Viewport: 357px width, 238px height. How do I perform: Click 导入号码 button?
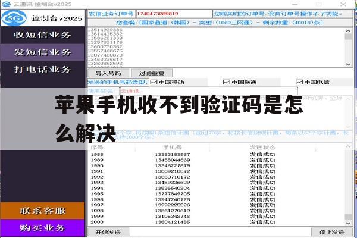click(x=108, y=73)
